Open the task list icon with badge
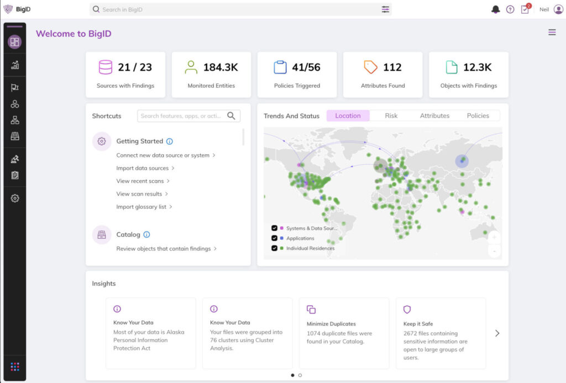 [526, 9]
